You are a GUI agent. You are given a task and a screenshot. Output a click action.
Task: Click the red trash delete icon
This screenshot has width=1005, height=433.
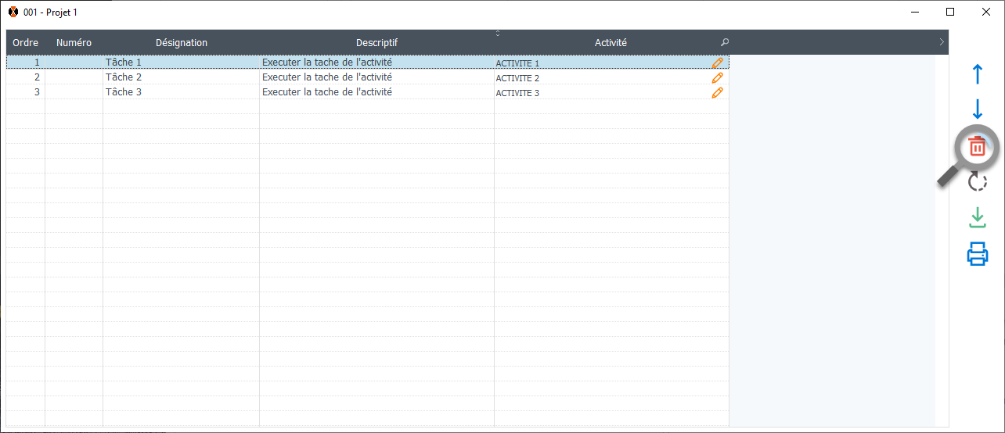[x=977, y=146]
